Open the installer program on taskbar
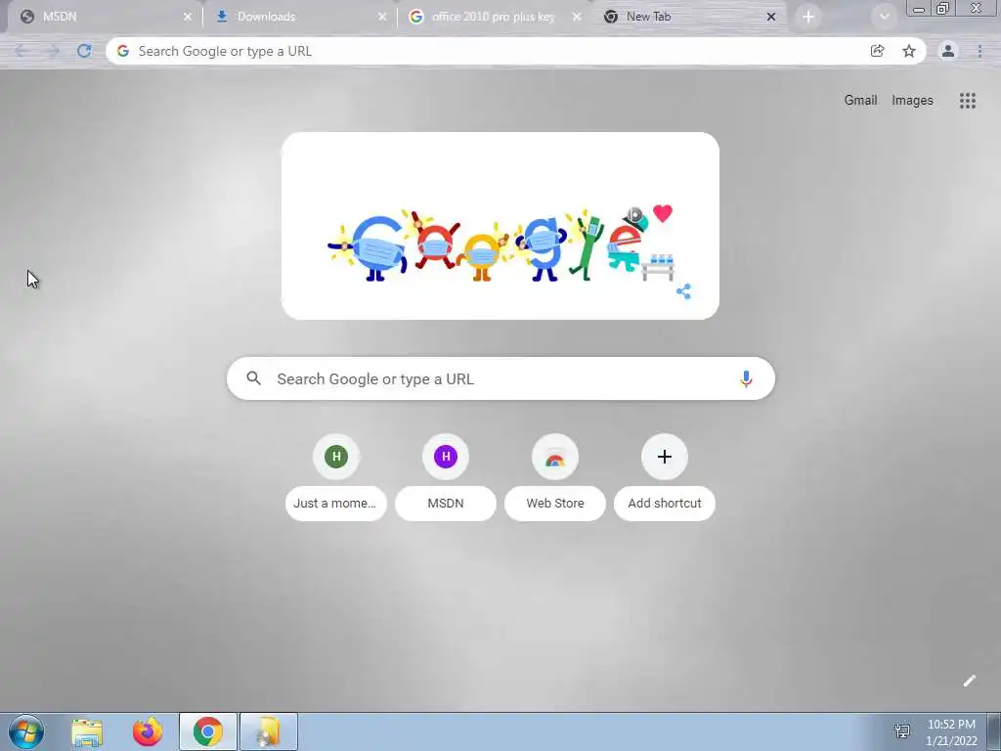The height and width of the screenshot is (751, 1001). 269,731
